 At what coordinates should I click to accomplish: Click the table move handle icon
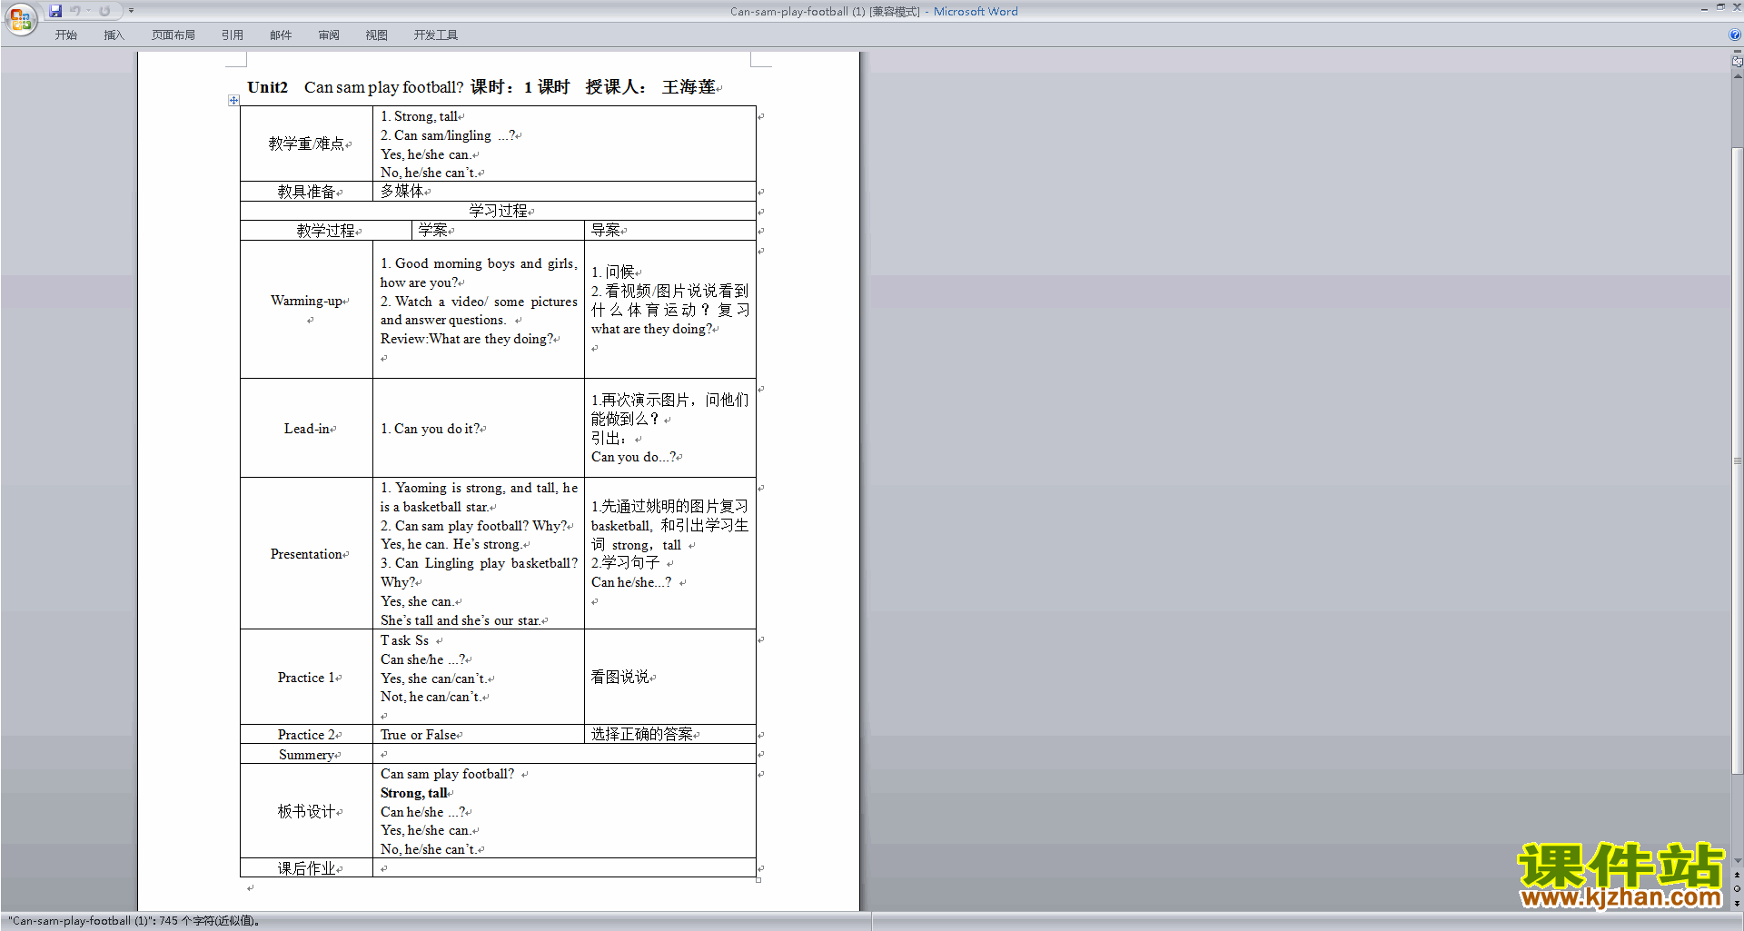pos(233,100)
